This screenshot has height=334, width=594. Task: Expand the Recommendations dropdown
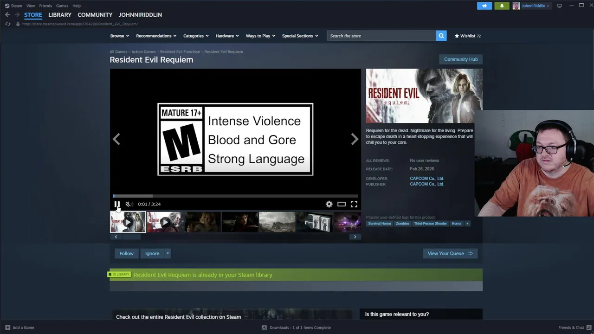pos(156,36)
